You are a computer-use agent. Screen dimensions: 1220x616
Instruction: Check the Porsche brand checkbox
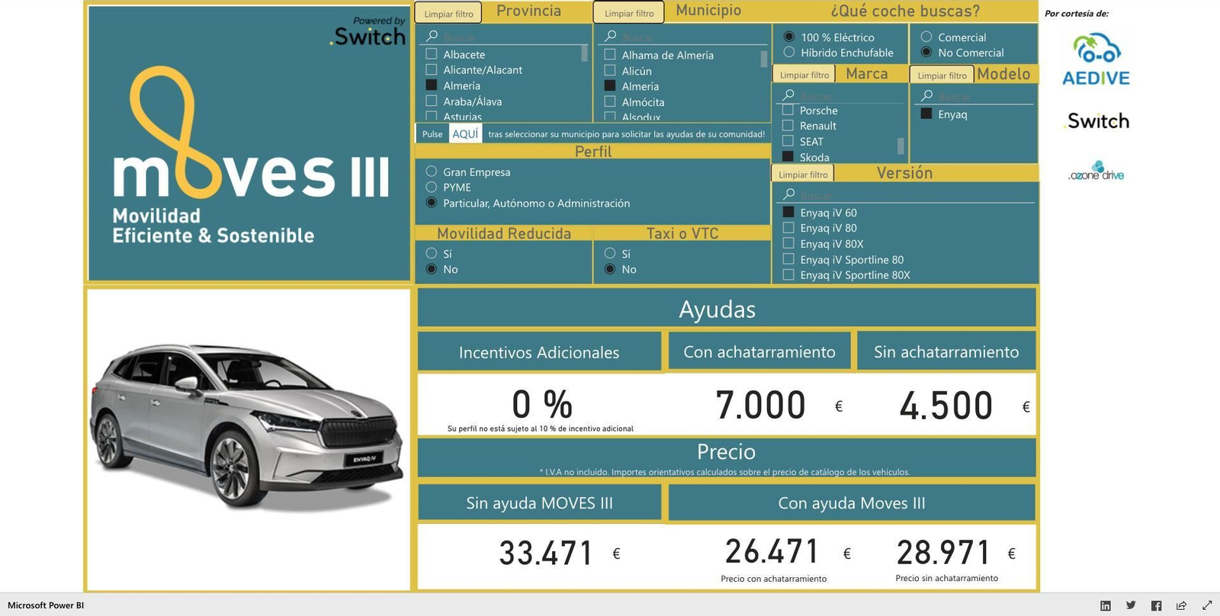(x=788, y=110)
